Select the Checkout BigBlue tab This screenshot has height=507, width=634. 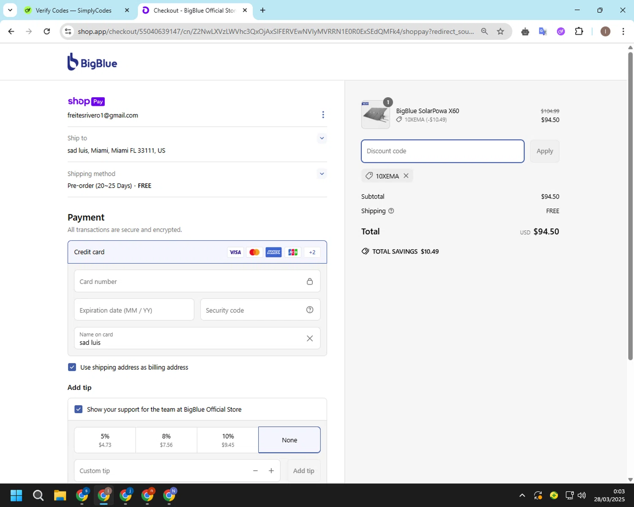194,10
